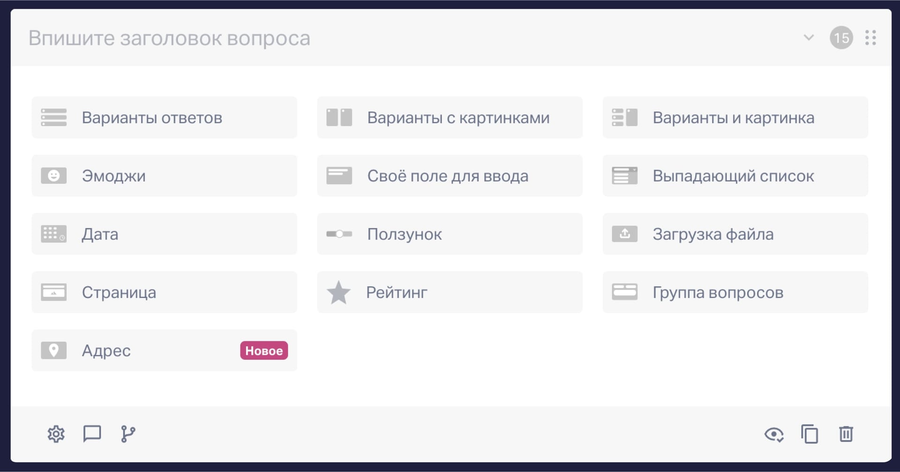Click the location pin icon on Адрес
900x472 pixels.
(x=53, y=350)
